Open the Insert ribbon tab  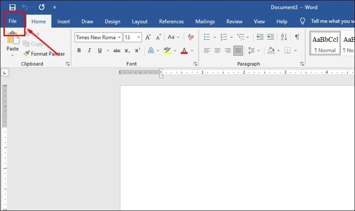(x=63, y=22)
